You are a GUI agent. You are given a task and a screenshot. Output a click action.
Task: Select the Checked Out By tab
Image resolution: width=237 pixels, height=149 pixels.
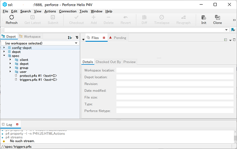(108, 62)
